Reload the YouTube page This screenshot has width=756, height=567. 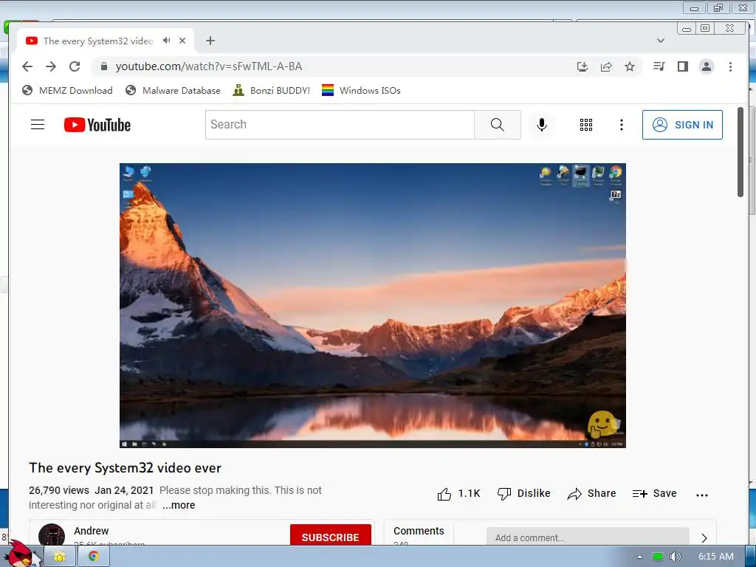pyautogui.click(x=75, y=66)
